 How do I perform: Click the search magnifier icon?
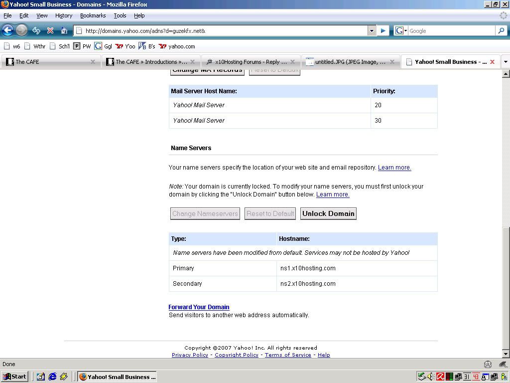pos(501,30)
